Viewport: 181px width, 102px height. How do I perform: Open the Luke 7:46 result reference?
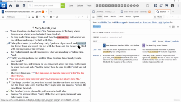point(97,50)
